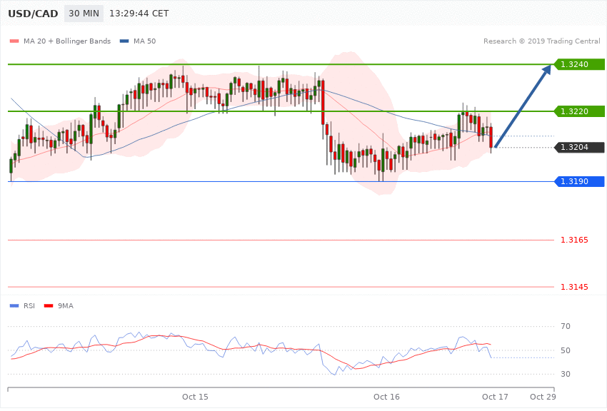Click the 1.3220 resistance price tag
This screenshot has width=607, height=411.
click(579, 111)
